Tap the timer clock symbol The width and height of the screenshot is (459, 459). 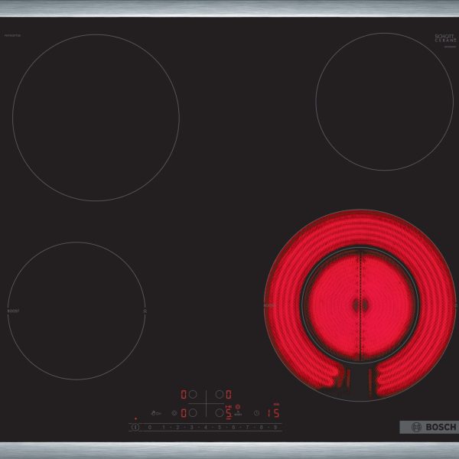coord(256,413)
